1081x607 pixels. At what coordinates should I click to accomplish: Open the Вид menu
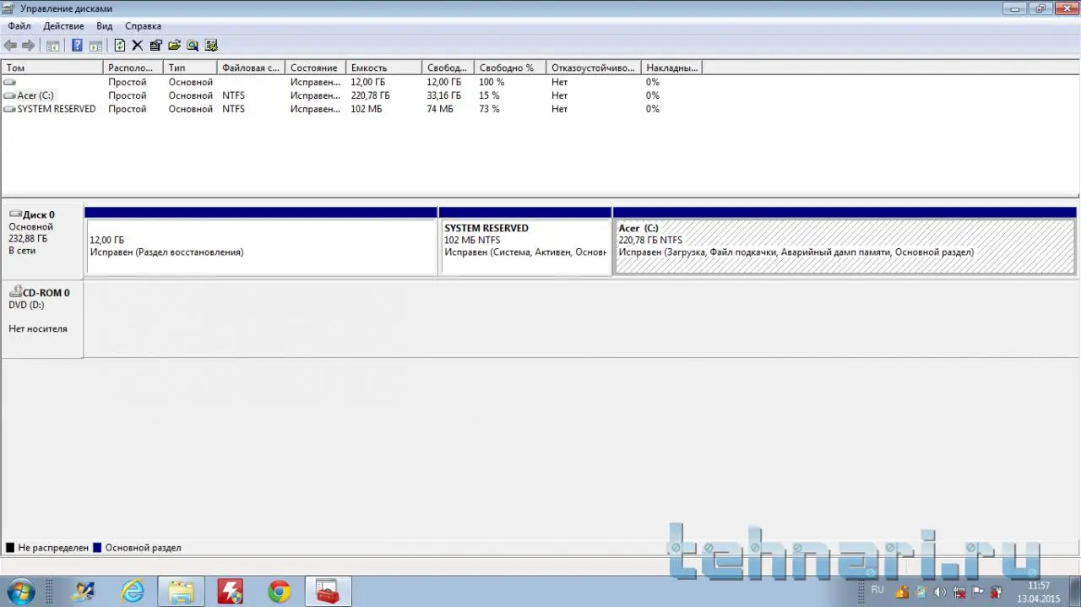(x=104, y=26)
